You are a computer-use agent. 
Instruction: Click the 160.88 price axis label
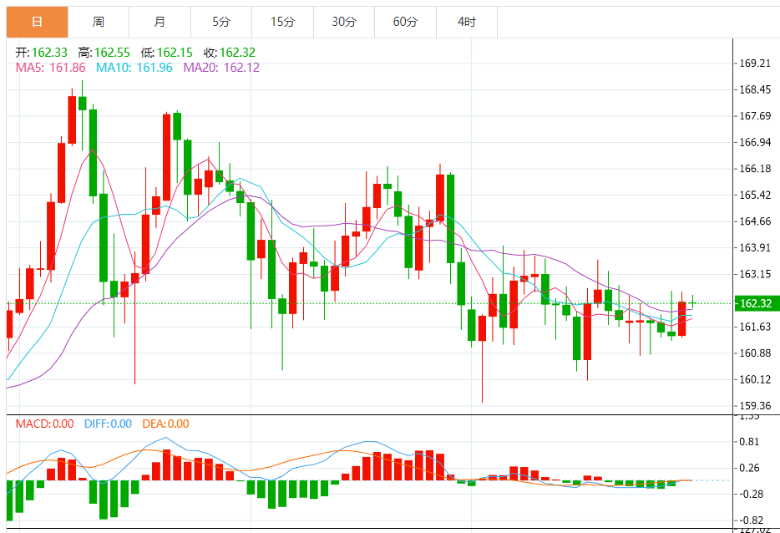click(x=755, y=353)
